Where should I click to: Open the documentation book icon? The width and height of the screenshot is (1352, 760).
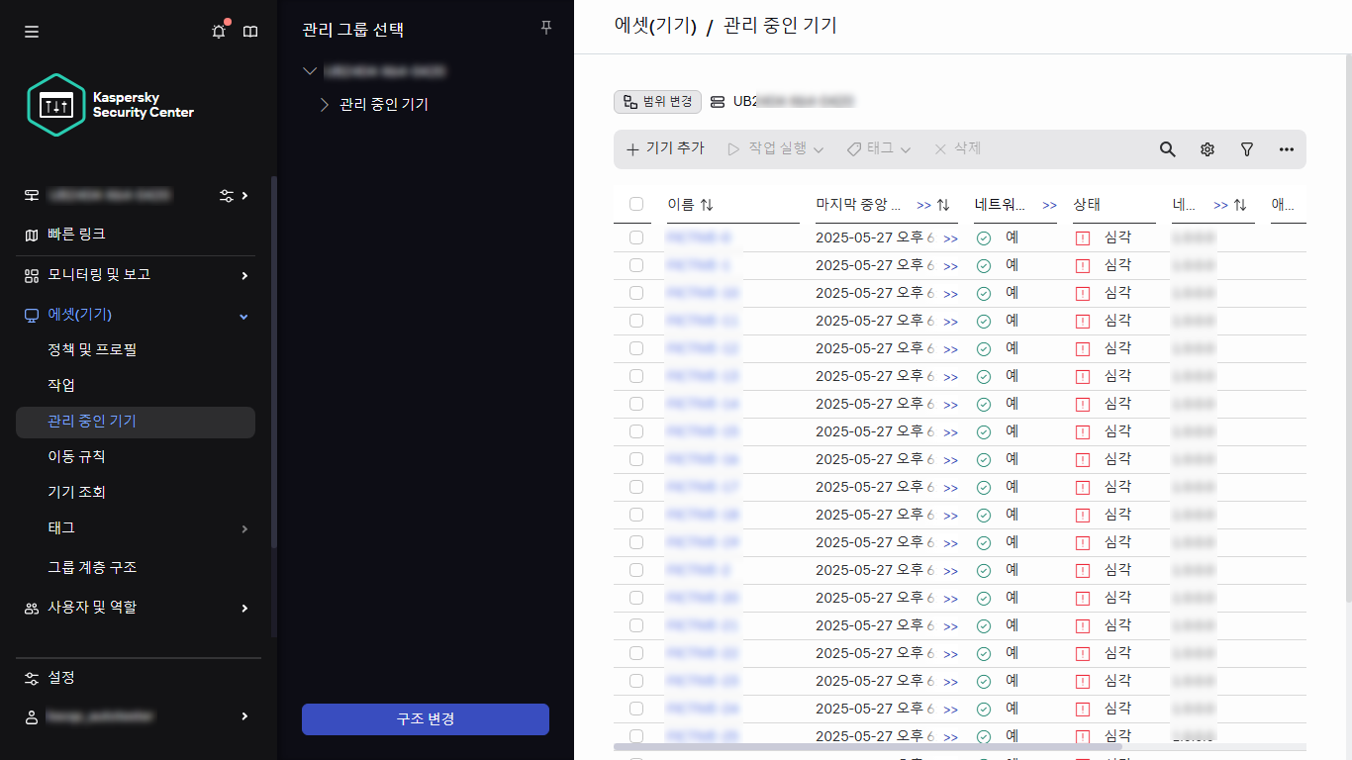(250, 31)
